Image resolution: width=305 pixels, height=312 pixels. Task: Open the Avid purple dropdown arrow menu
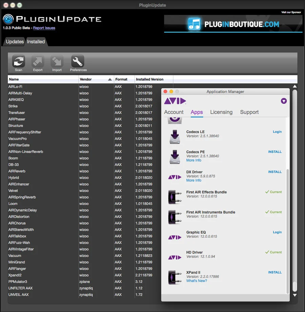click(284, 101)
